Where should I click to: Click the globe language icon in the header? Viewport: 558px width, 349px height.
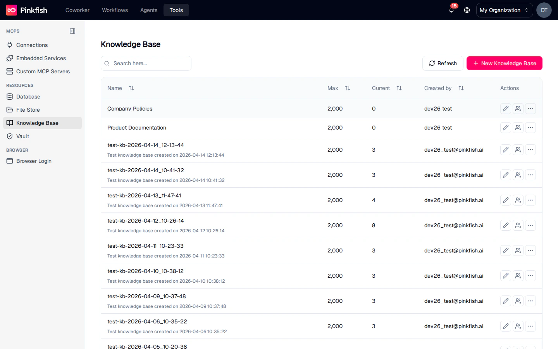(467, 10)
